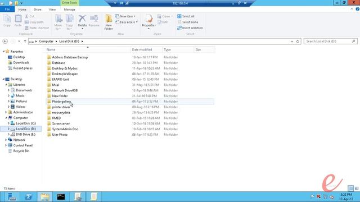Sort by the Type column header
The height and width of the screenshot is (202, 360).
[x=178, y=50]
